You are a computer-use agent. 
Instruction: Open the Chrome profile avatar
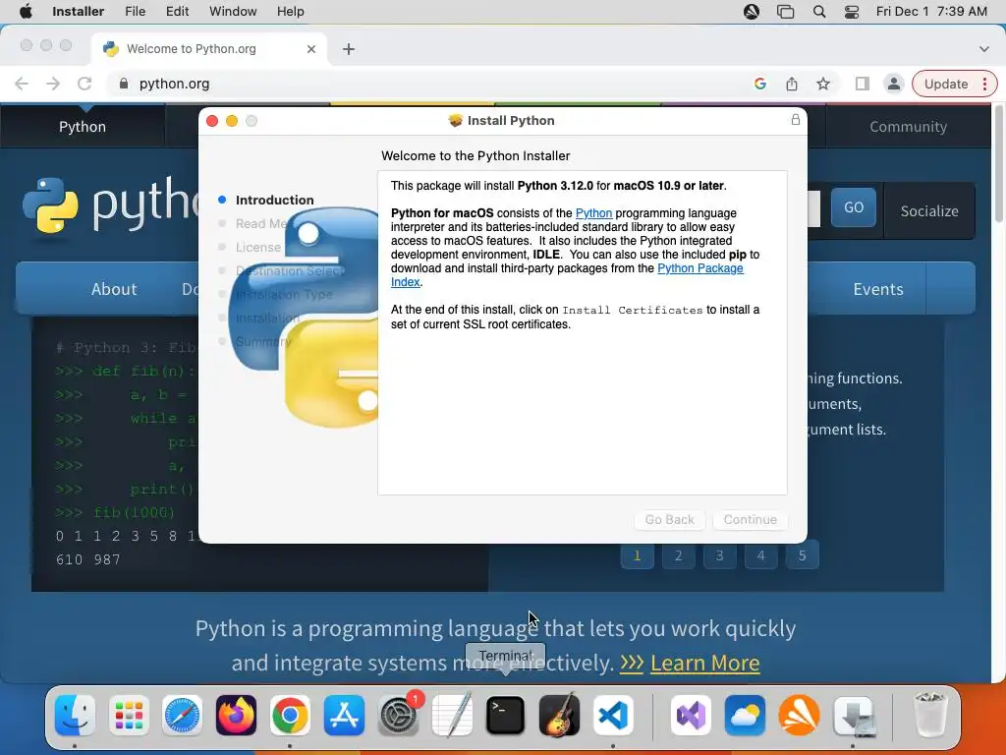coord(893,84)
